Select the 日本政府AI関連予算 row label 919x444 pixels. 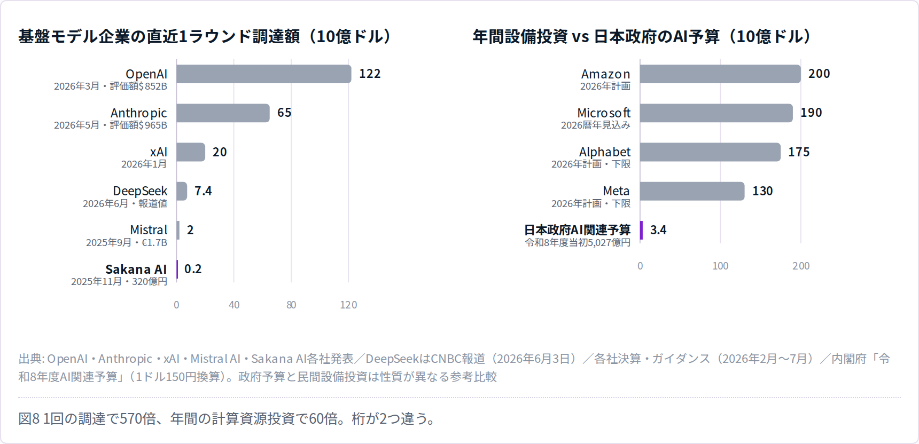tap(577, 230)
